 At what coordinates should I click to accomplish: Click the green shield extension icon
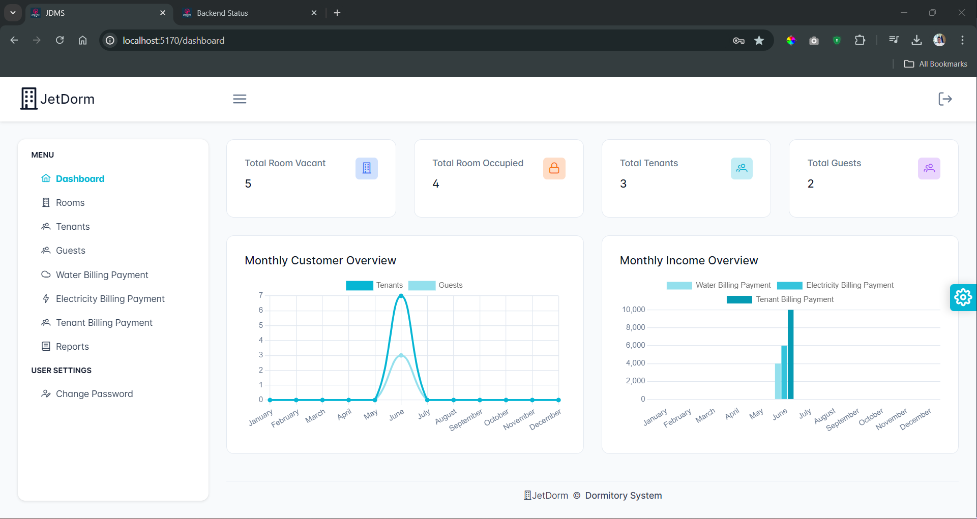point(837,40)
